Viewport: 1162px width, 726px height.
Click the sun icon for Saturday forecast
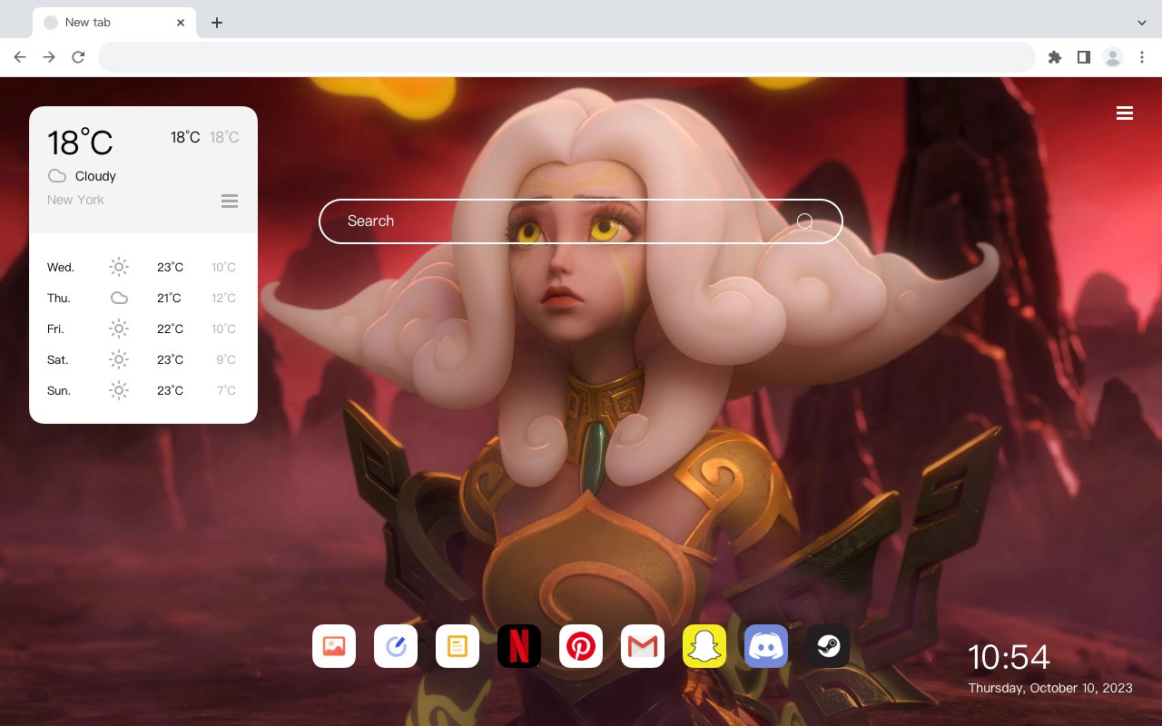(119, 359)
